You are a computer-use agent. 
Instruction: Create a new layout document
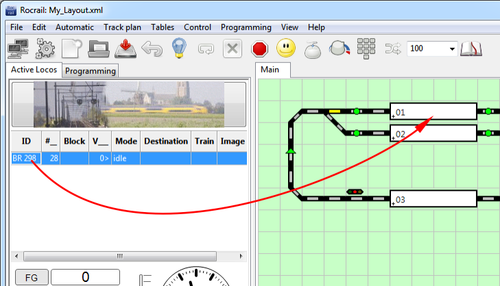[72, 49]
